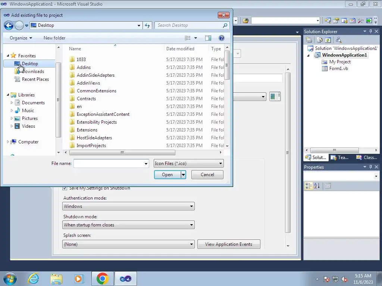Collapse the Favorites group
382x286 pixels.
[8, 56]
